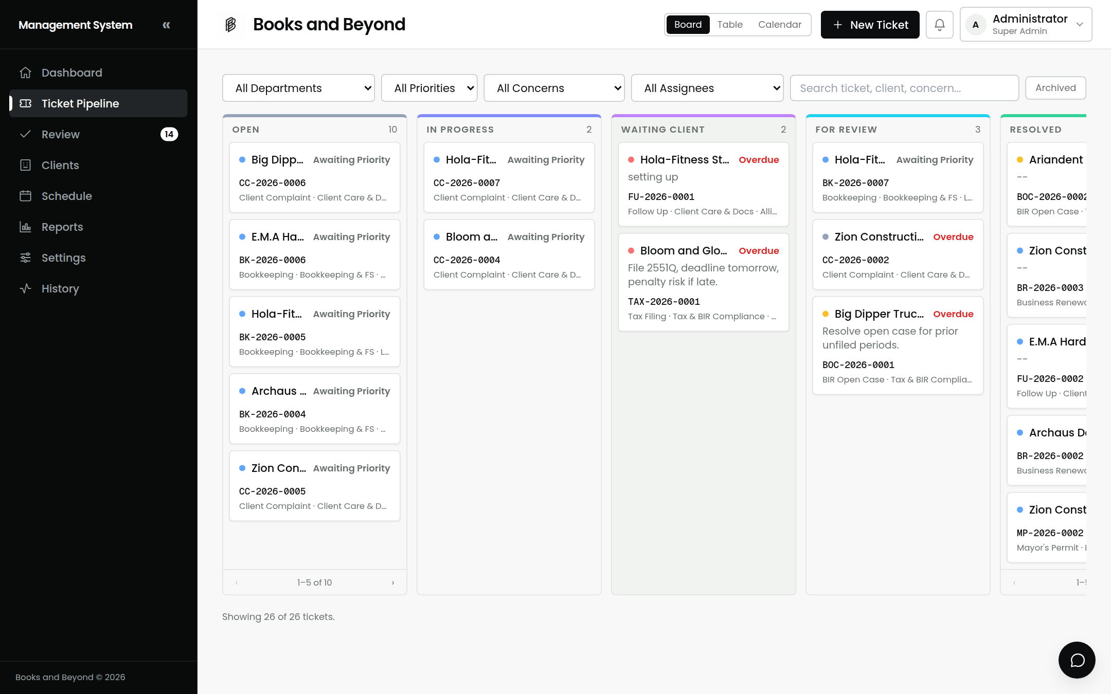Open ticket BK-2026-0006 card
Screen dimensions: 1111x694
coord(315,254)
